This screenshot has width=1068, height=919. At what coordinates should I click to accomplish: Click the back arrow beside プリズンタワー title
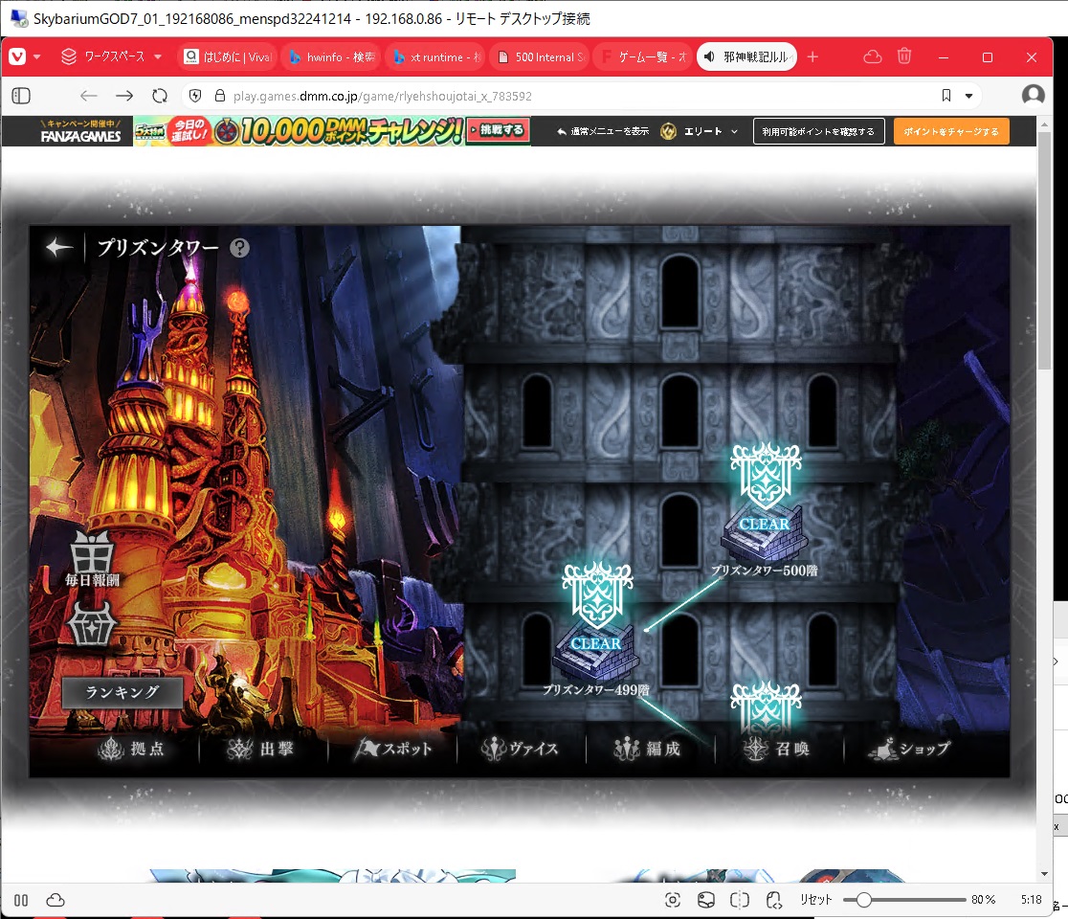click(59, 248)
